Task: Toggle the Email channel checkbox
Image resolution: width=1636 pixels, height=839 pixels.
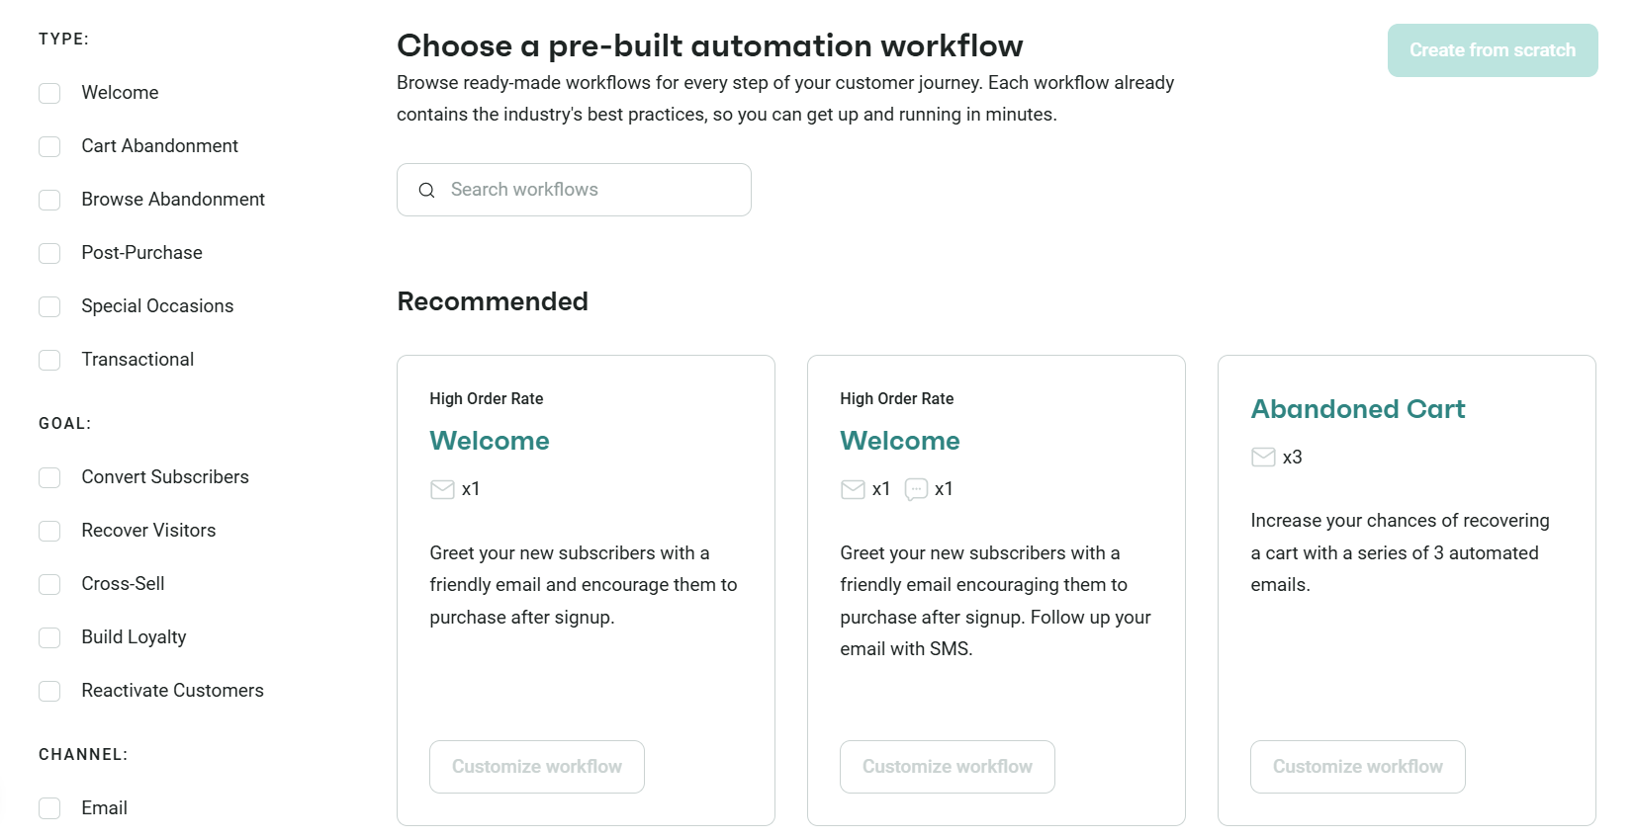Action: coord(49,808)
